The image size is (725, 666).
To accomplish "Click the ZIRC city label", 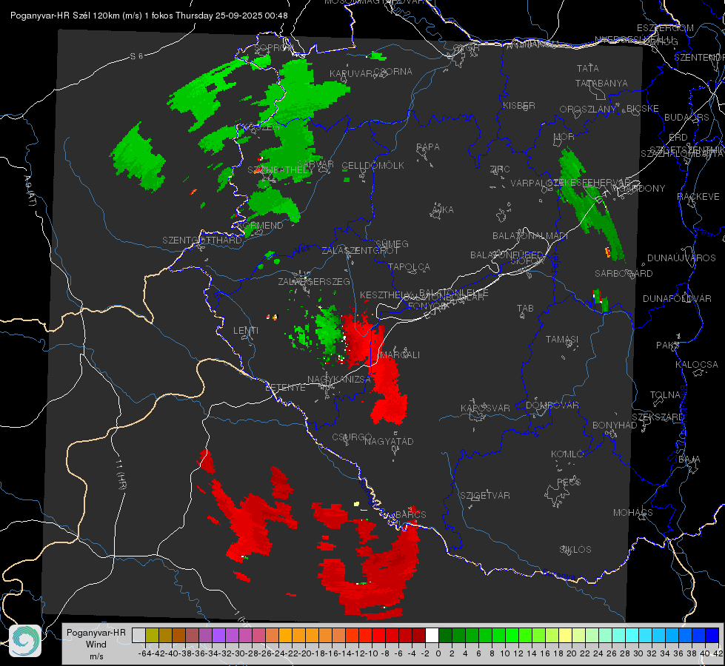I will [x=499, y=169].
